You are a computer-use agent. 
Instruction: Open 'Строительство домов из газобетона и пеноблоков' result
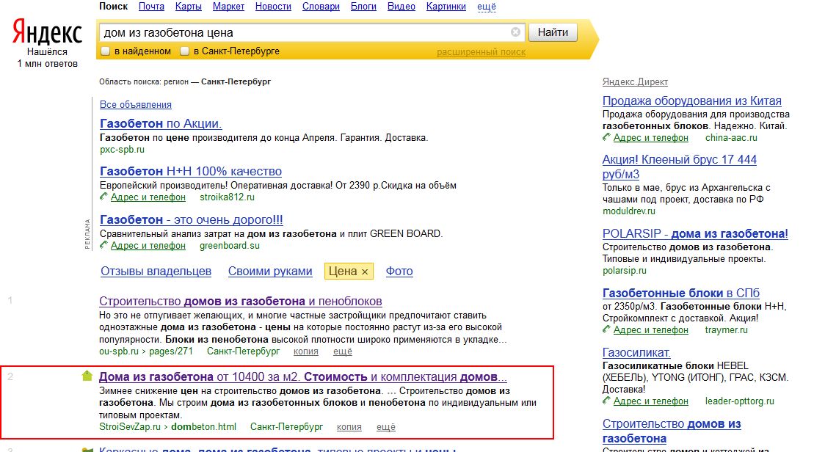click(x=240, y=301)
